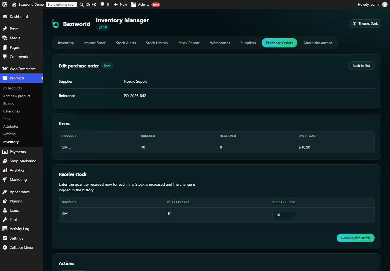Switch to the Suppliers tab

point(248,43)
